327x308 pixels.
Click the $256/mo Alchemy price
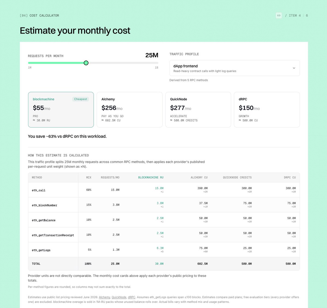(112, 108)
